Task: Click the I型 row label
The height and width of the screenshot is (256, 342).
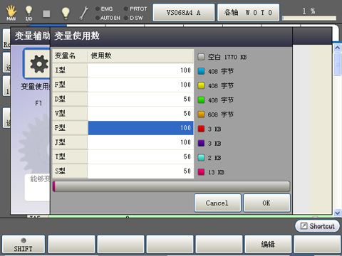Action: (70, 70)
